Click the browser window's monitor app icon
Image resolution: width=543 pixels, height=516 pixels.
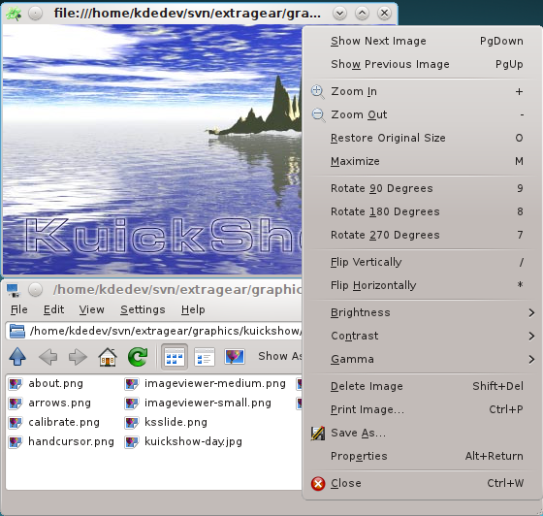point(14,290)
